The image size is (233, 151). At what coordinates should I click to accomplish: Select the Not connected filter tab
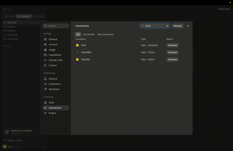pos(105,34)
